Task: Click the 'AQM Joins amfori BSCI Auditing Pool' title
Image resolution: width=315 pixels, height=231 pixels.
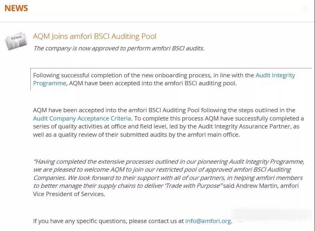Action: tap(95, 36)
